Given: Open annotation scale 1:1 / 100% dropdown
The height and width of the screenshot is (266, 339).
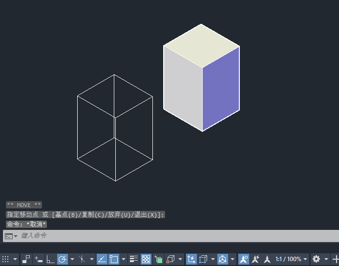Looking at the screenshot, I should [292, 259].
